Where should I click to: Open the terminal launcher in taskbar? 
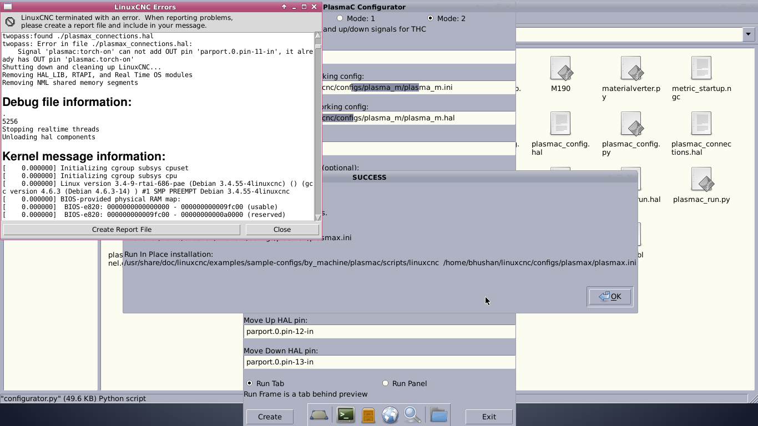coord(346,415)
